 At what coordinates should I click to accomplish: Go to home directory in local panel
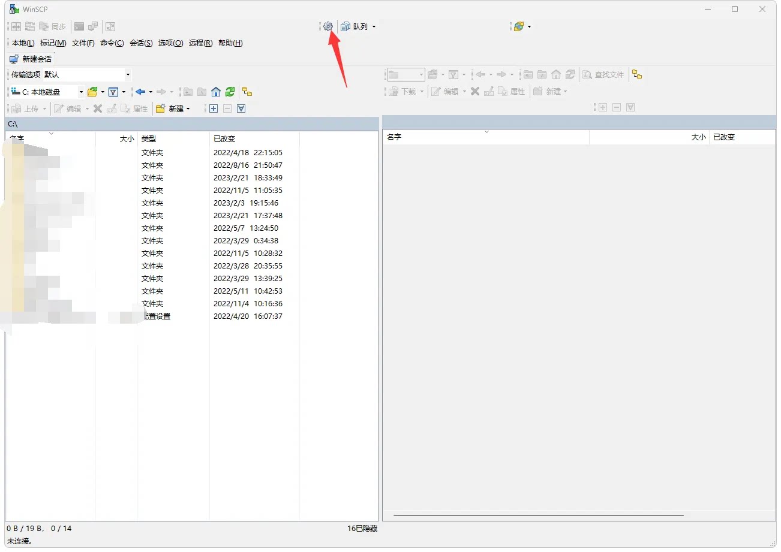click(216, 92)
